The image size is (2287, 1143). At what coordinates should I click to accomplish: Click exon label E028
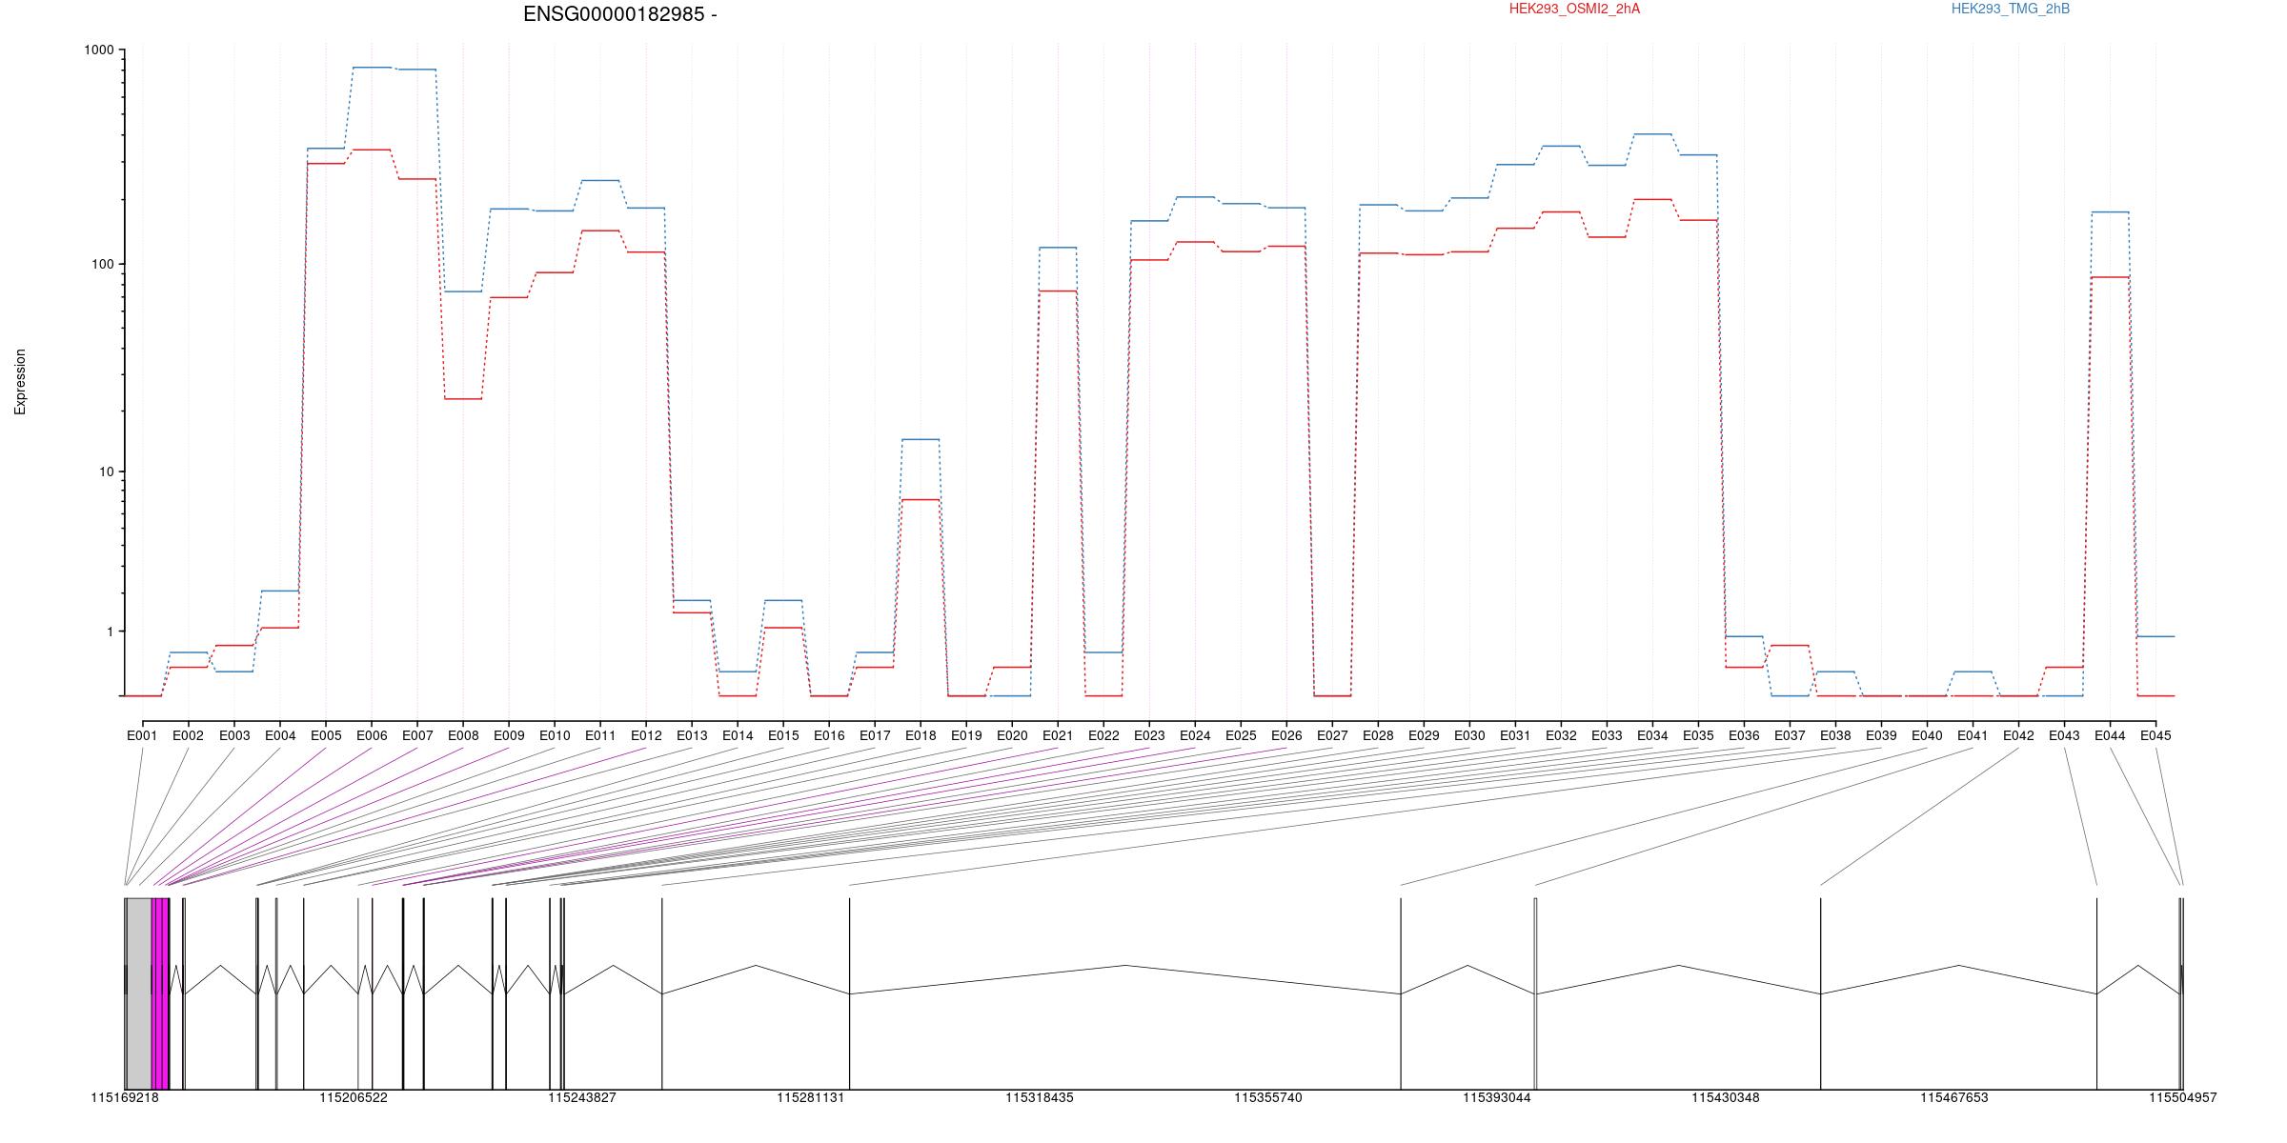point(1378,735)
